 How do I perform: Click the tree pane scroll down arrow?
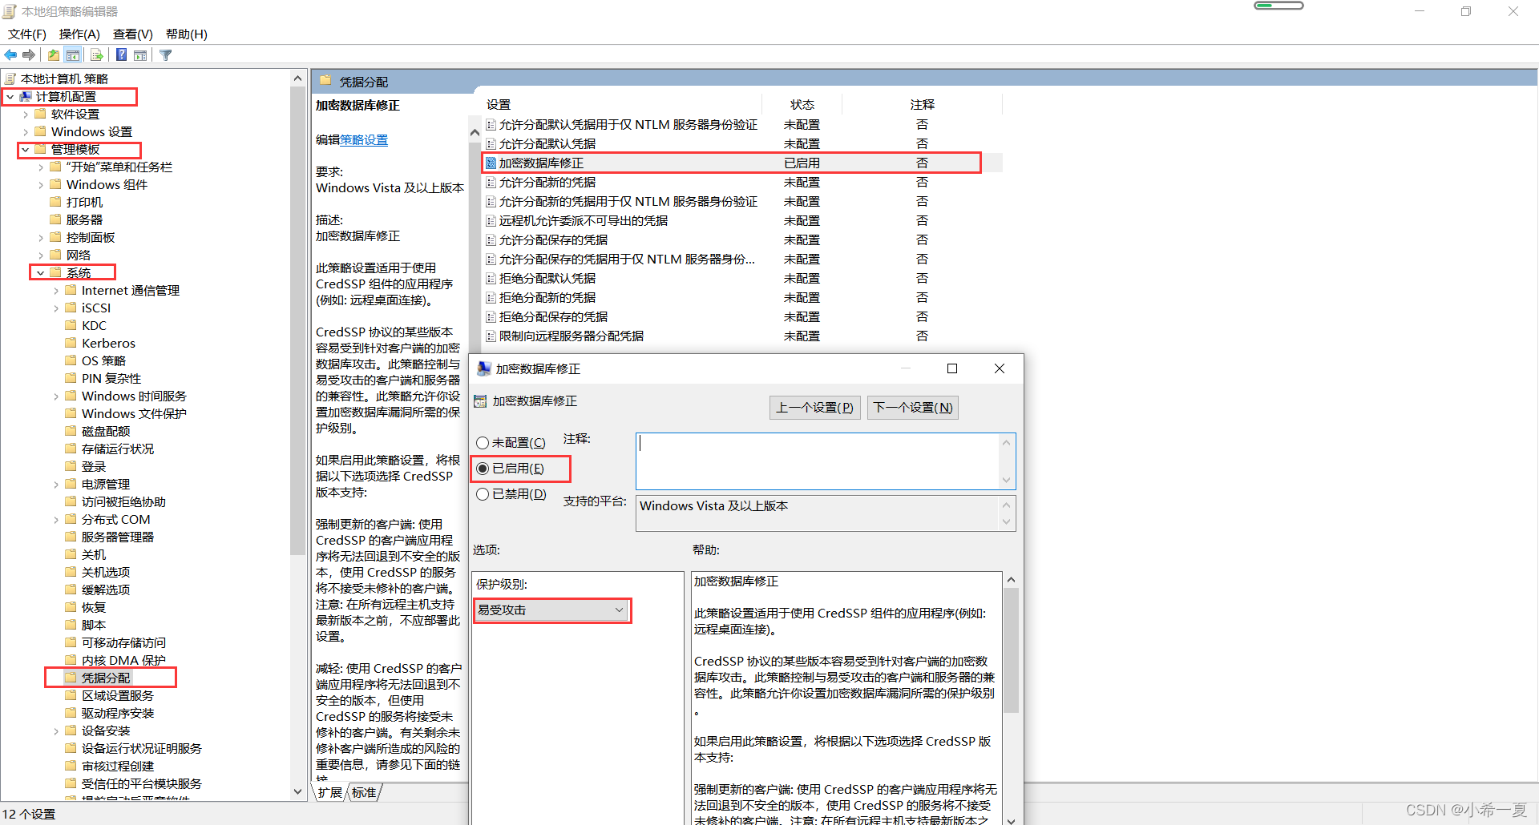click(297, 792)
